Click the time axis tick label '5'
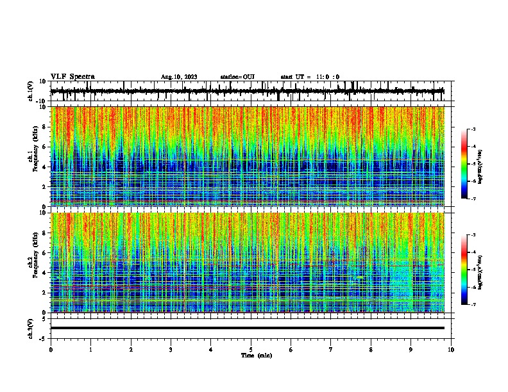Viewport: 508px width, 392px height. click(x=251, y=349)
